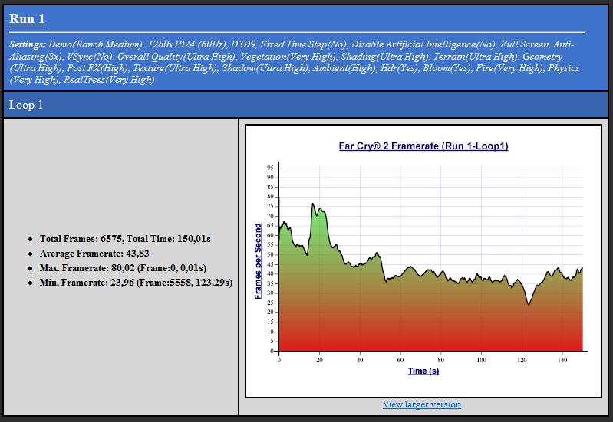Select the Loop 1 section header
Viewport: 613px width, 422px height.
click(x=305, y=105)
